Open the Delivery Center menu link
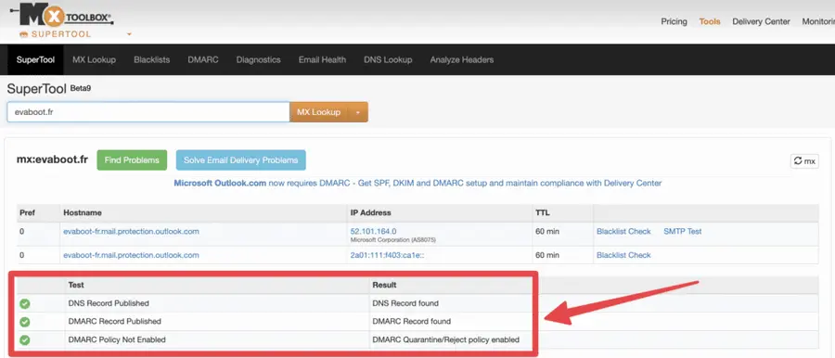 click(761, 21)
